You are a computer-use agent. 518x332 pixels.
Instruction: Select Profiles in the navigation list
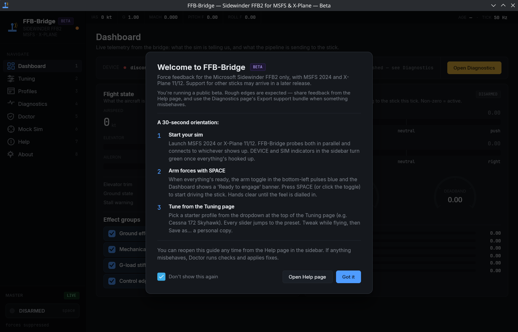coord(28,91)
